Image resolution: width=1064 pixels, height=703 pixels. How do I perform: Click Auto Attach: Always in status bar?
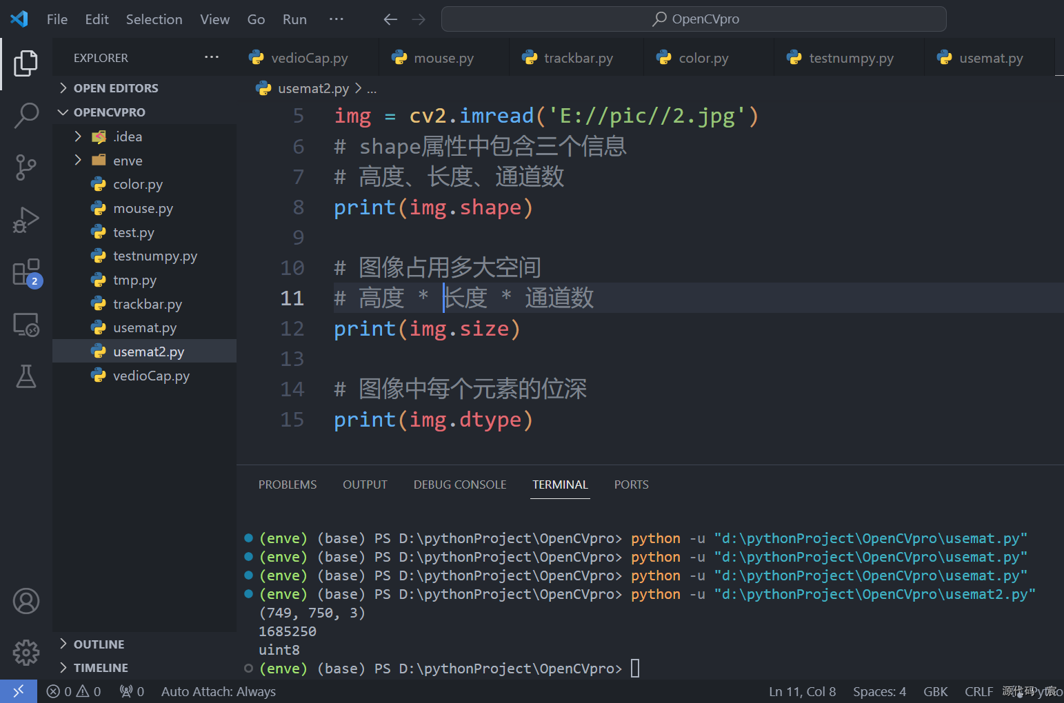pos(219,691)
